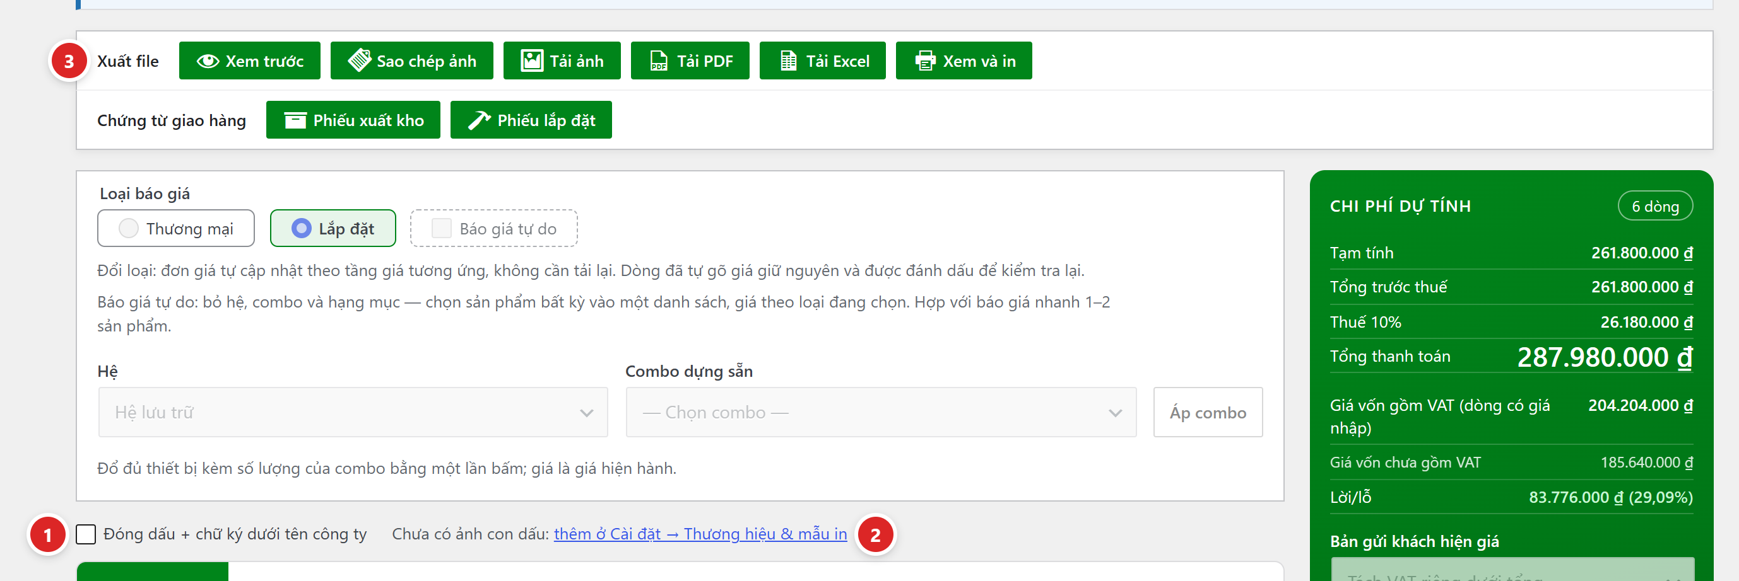
Task: Click the Tải Excel button label
Action: pos(838,61)
